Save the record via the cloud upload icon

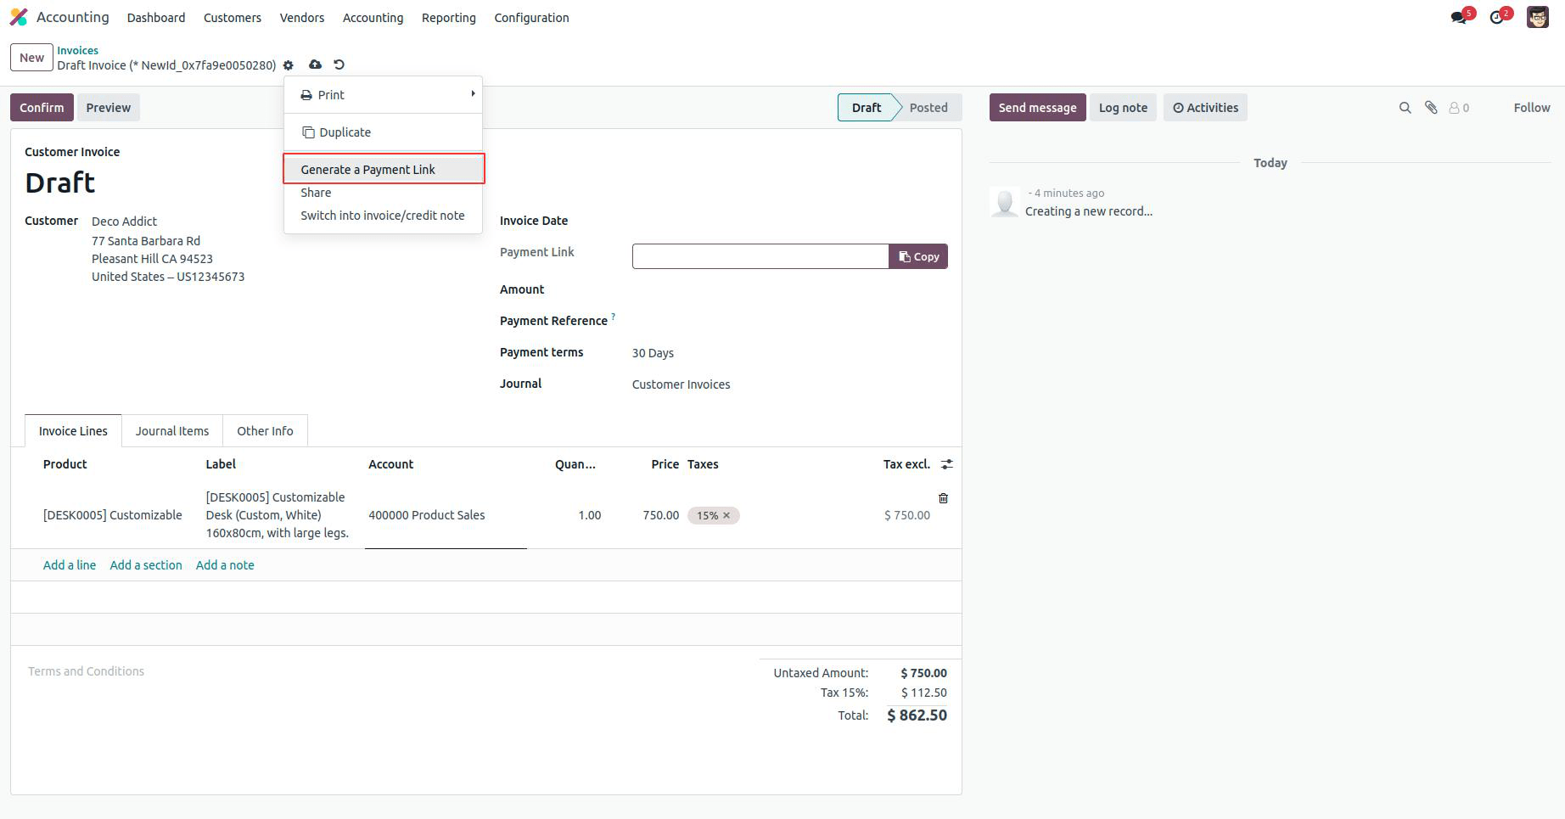pos(315,65)
